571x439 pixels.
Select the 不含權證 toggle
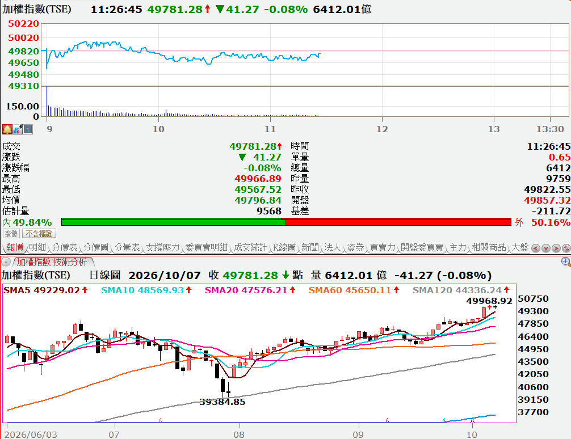tap(39, 234)
